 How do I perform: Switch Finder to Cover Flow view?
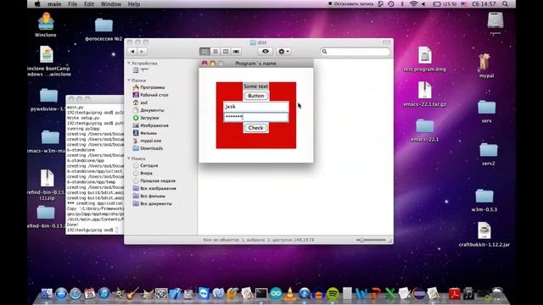236,51
